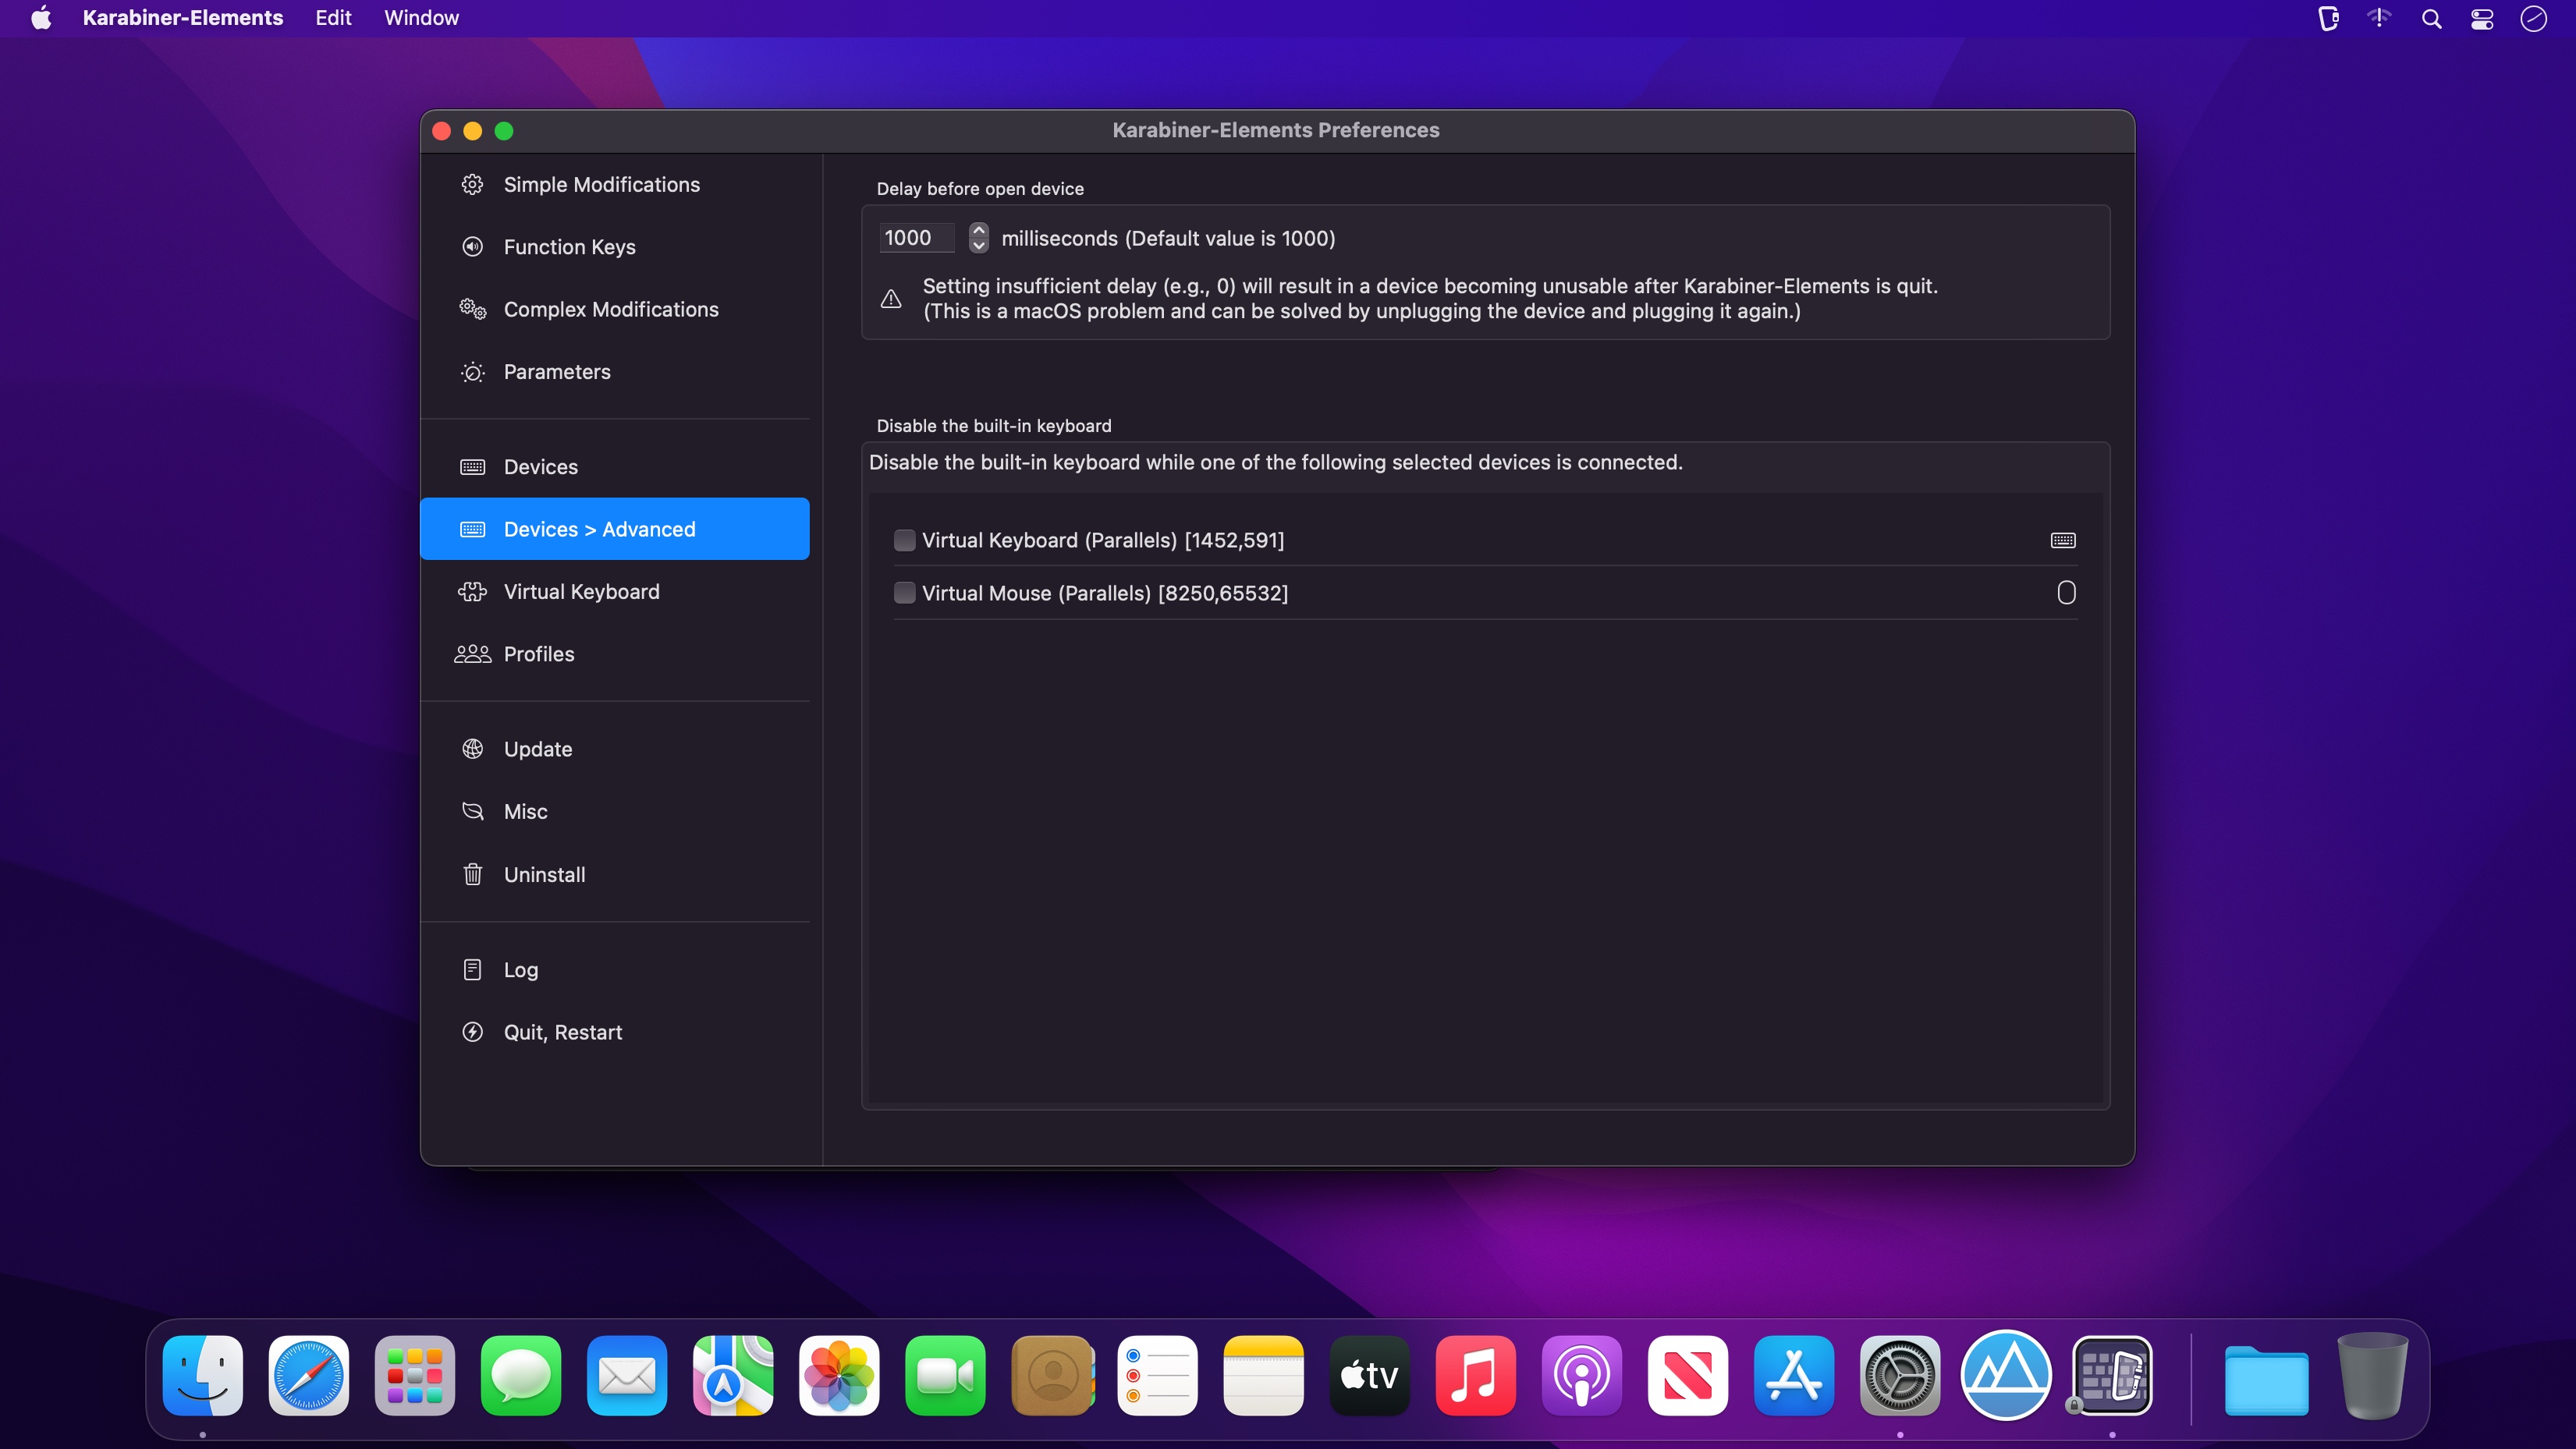
Task: Select Devices > Advanced sidebar item
Action: coord(614,529)
